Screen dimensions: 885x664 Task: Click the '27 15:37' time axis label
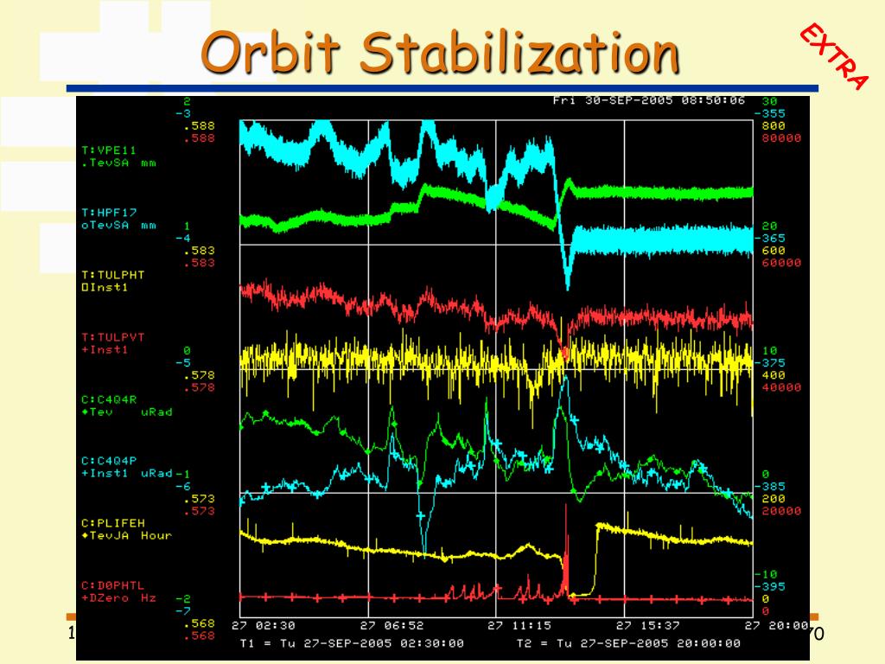[x=647, y=626]
